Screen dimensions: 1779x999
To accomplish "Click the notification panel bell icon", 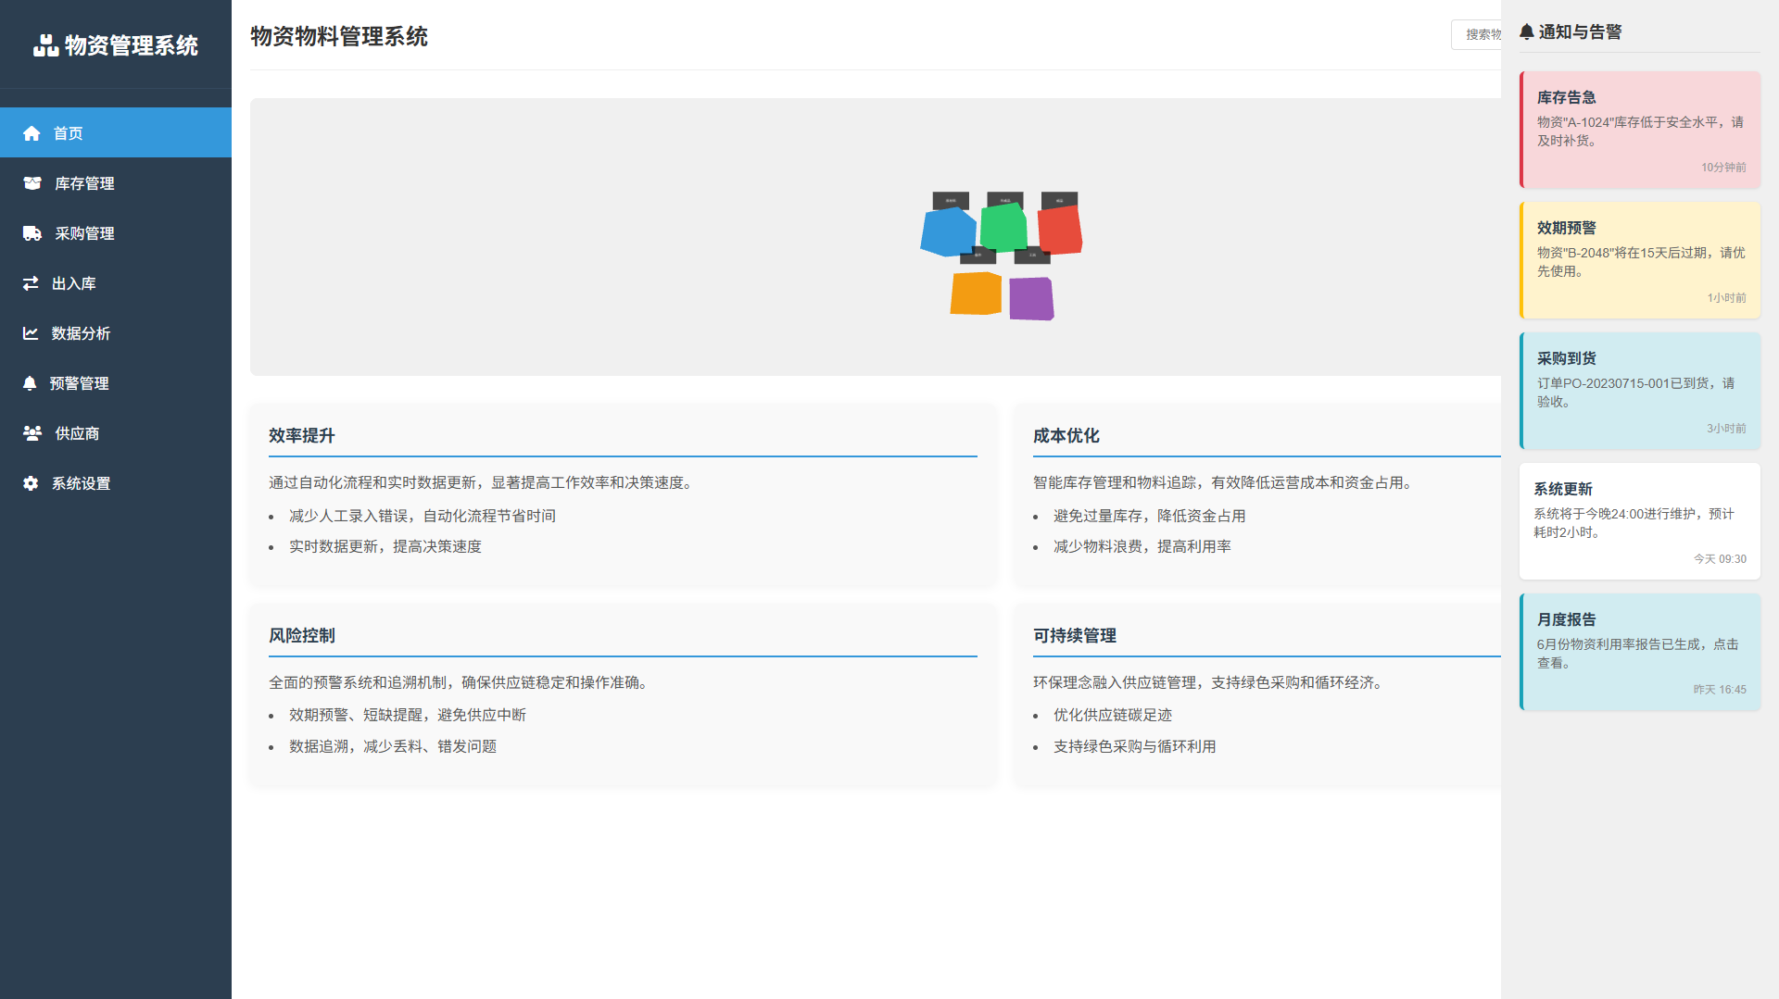I will pyautogui.click(x=1526, y=32).
